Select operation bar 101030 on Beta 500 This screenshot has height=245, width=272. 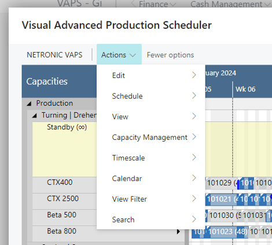point(225,216)
